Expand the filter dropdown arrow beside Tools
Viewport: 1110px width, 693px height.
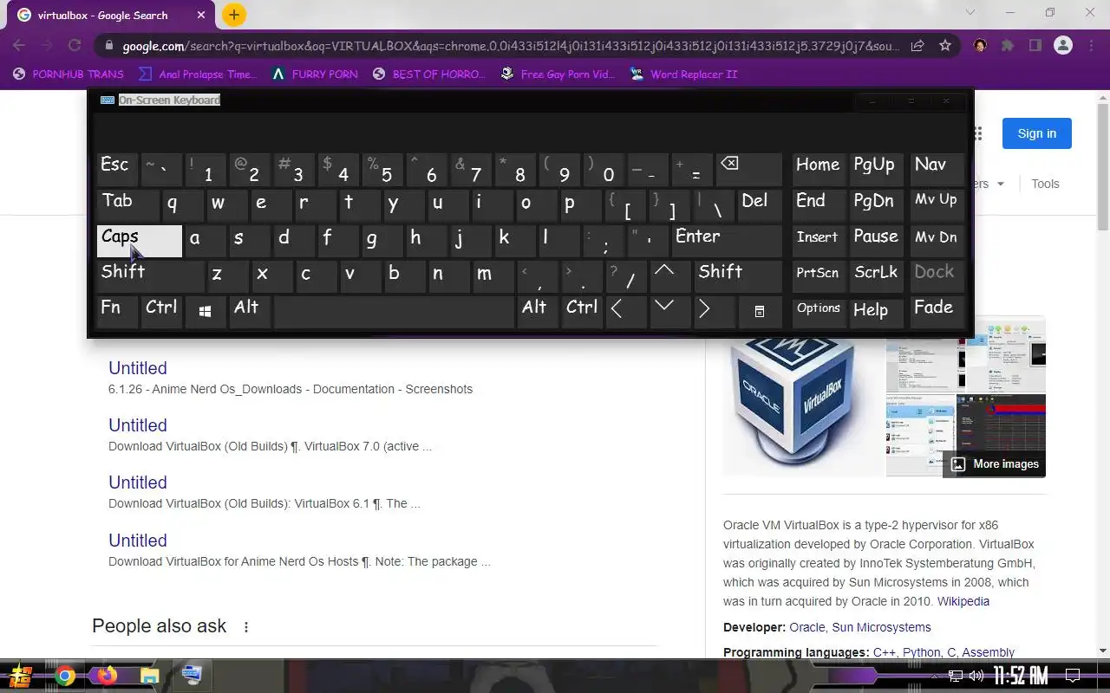[1000, 184]
